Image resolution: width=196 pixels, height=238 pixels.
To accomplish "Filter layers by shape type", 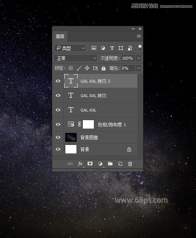I will click(x=121, y=48).
